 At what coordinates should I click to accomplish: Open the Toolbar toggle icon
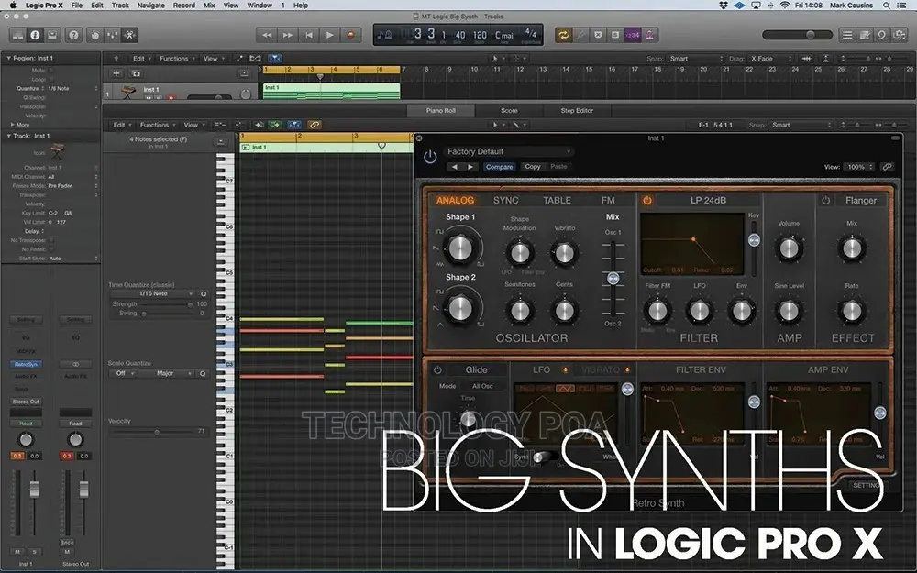[x=52, y=35]
